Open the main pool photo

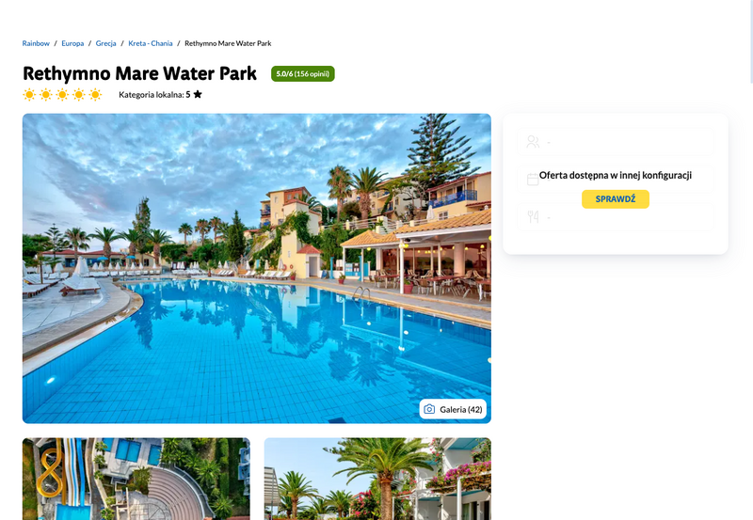[257, 268]
